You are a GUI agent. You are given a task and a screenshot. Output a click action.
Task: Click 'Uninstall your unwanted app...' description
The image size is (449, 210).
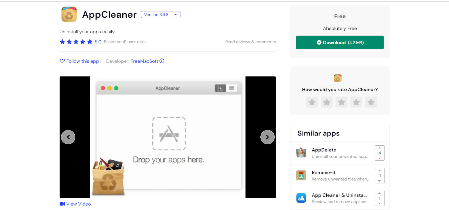340,157
